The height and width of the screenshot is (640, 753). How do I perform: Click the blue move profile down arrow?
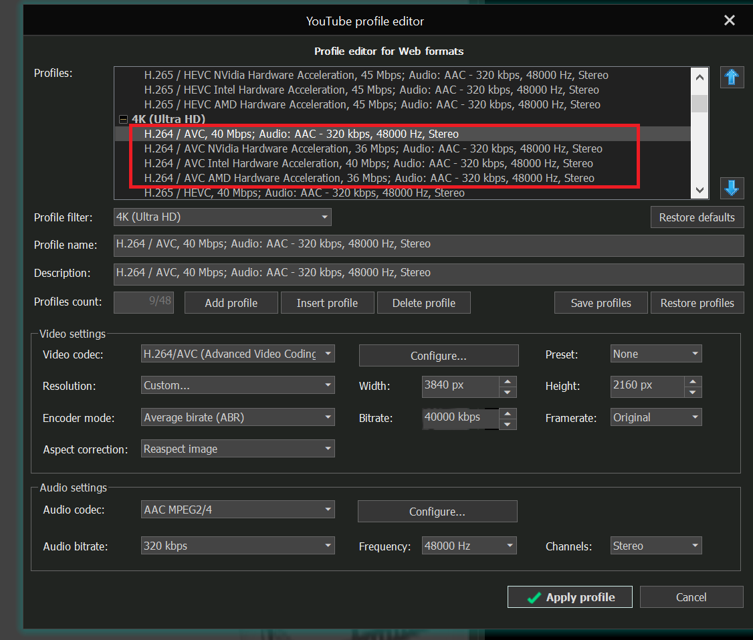(732, 189)
